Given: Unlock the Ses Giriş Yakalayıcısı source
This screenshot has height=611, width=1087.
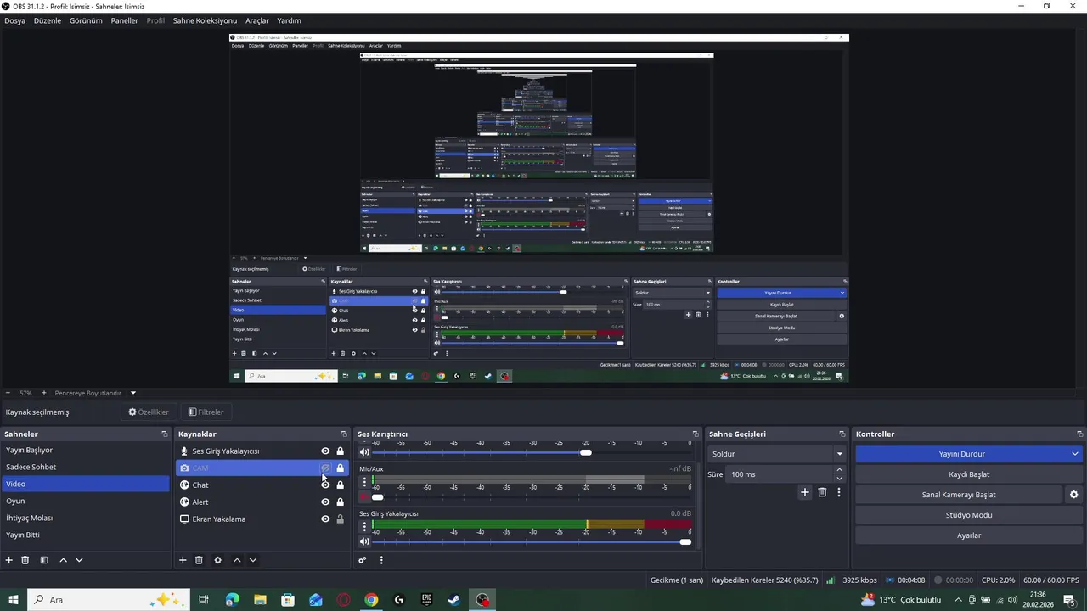Looking at the screenshot, I should [x=341, y=451].
